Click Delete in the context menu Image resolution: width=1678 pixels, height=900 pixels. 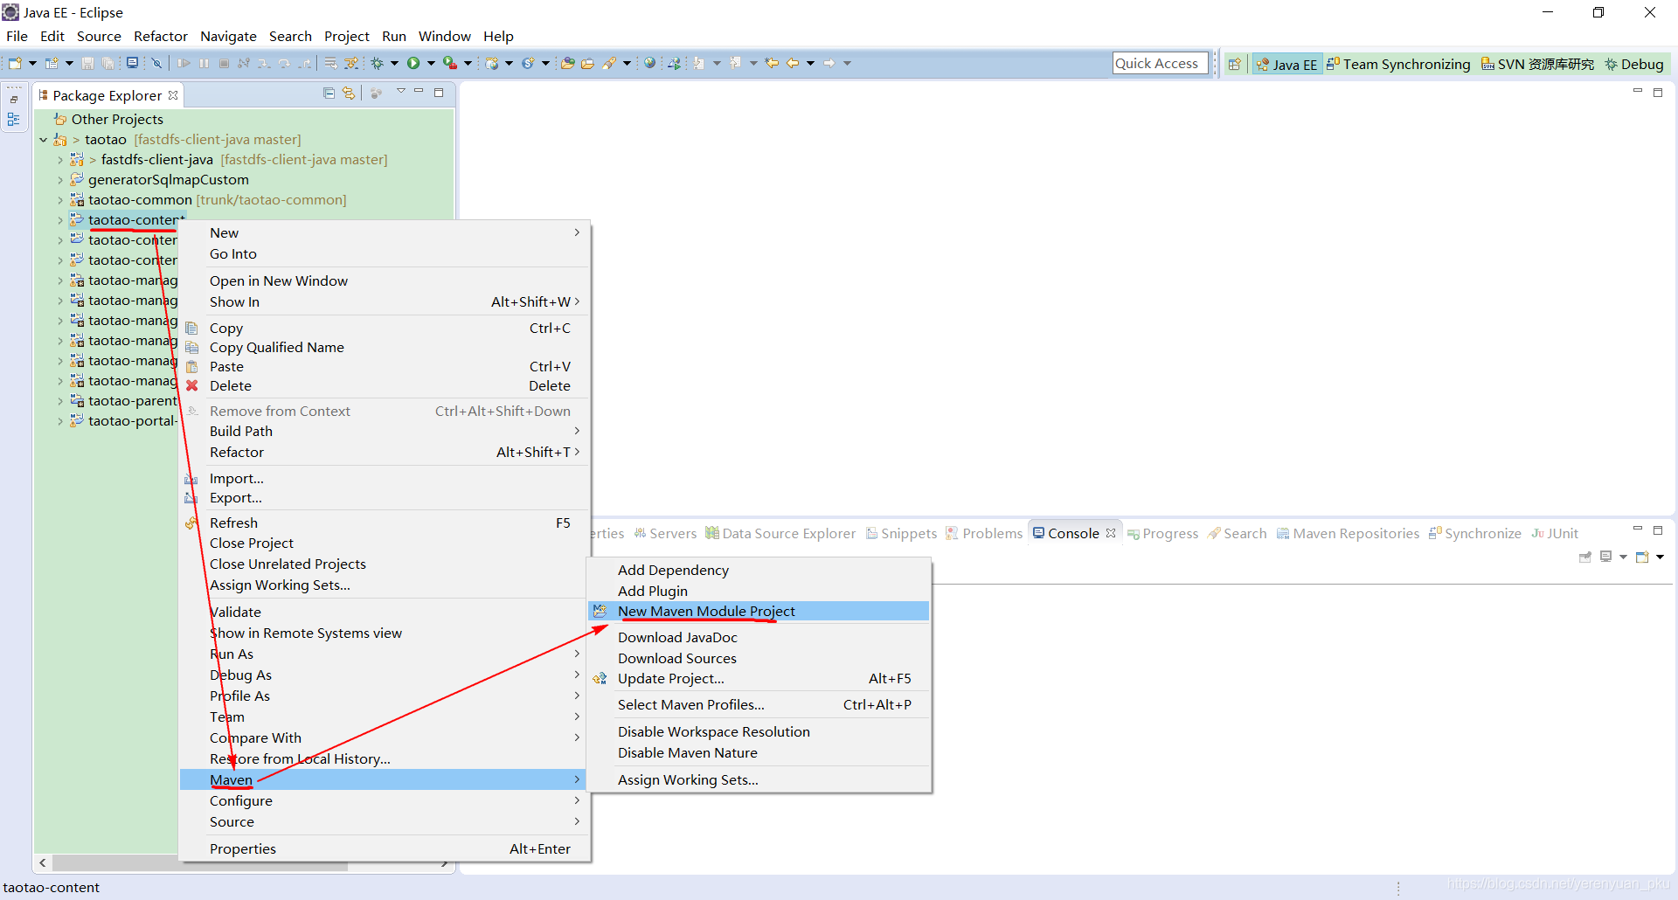[383, 386]
